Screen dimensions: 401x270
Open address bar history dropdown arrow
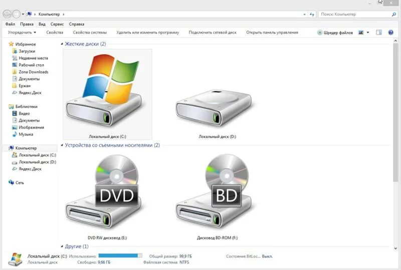304,15
